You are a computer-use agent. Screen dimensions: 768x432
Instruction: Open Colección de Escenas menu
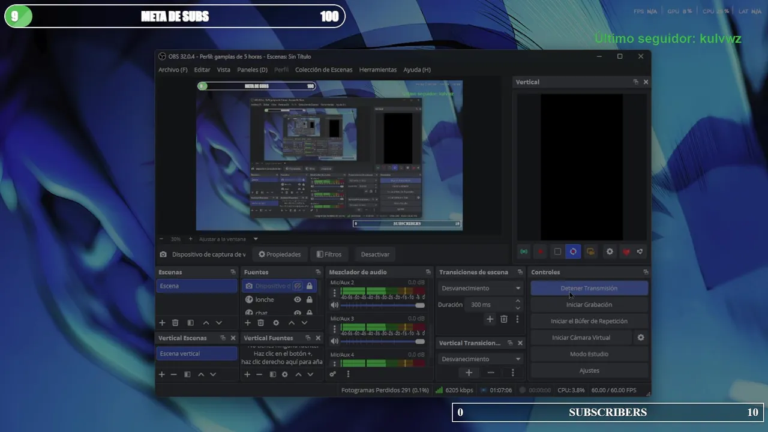pos(323,70)
